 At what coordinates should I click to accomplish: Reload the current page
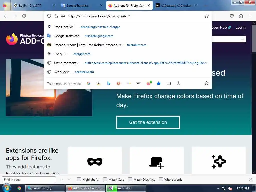click(x=24, y=16)
